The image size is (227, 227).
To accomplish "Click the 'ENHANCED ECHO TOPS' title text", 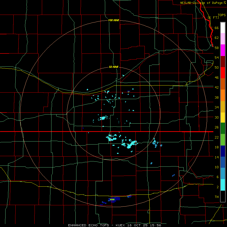I will tap(89, 225).
